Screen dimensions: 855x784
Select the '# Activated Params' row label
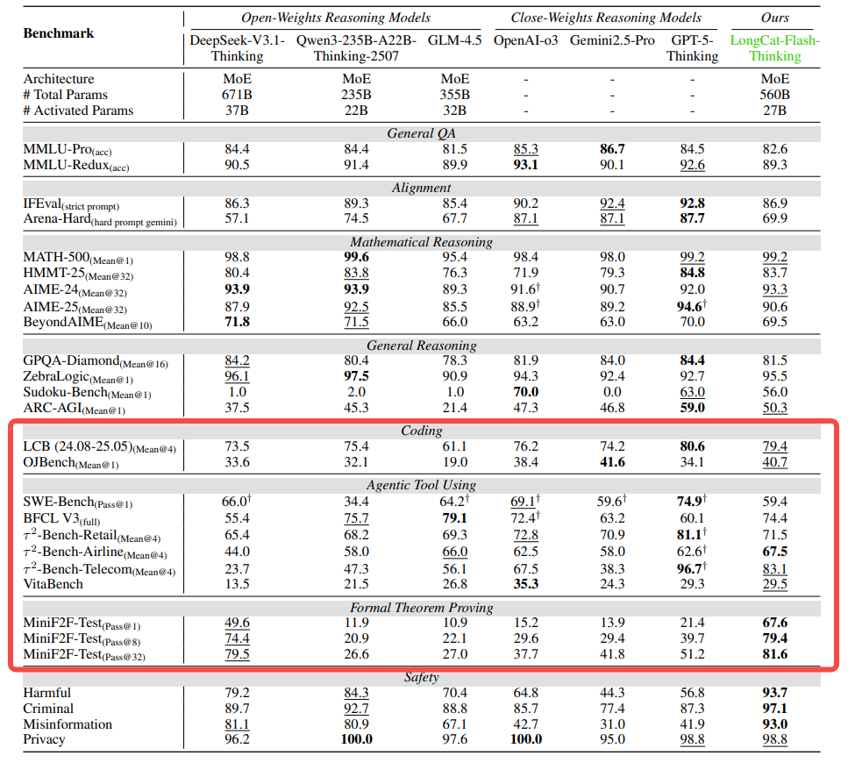78,110
